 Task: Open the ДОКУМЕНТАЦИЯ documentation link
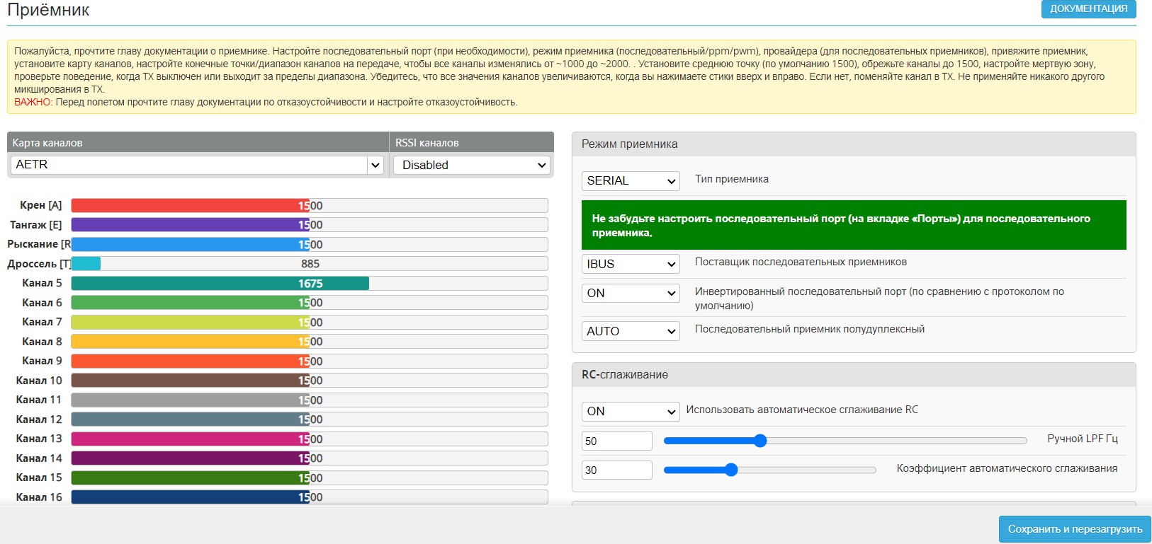coord(1088,9)
